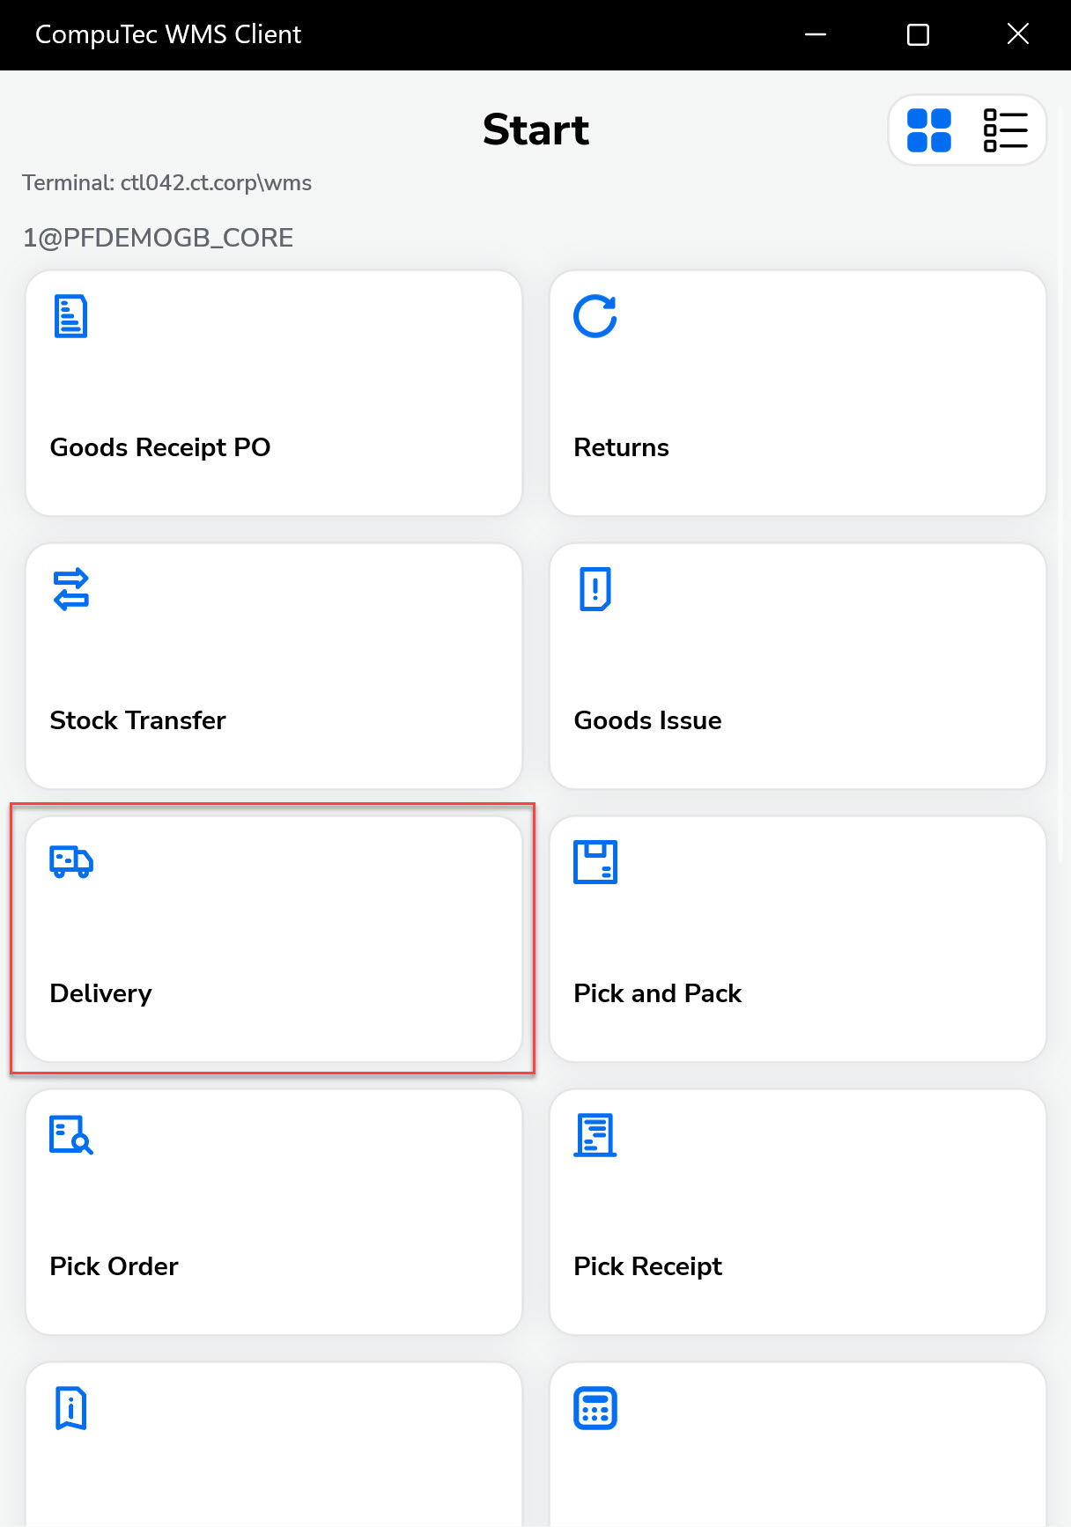Open the Returns label
1071x1527 pixels.
coord(621,447)
